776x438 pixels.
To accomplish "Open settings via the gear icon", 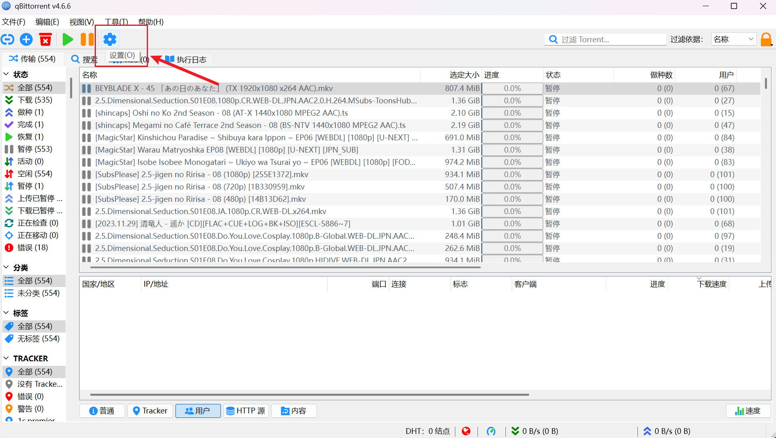I will (x=109, y=39).
